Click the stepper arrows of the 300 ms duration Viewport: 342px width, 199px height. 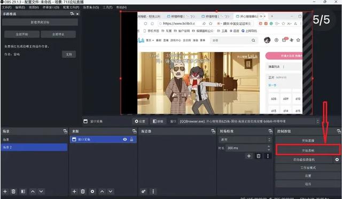(x=269, y=148)
